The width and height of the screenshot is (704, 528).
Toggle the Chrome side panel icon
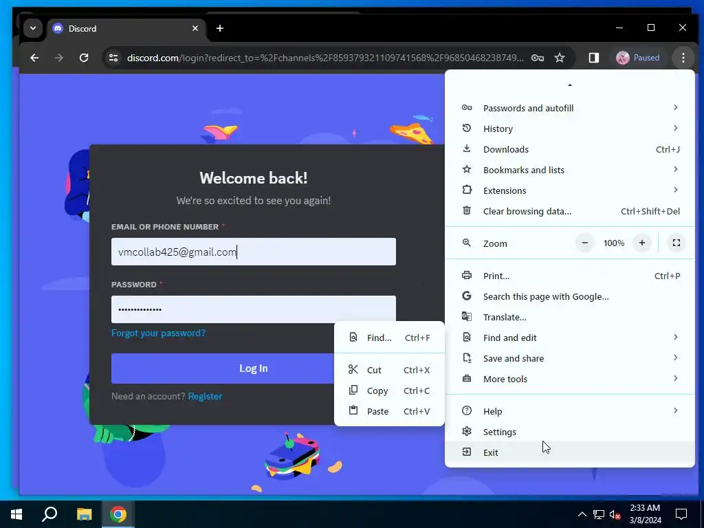[x=593, y=58]
